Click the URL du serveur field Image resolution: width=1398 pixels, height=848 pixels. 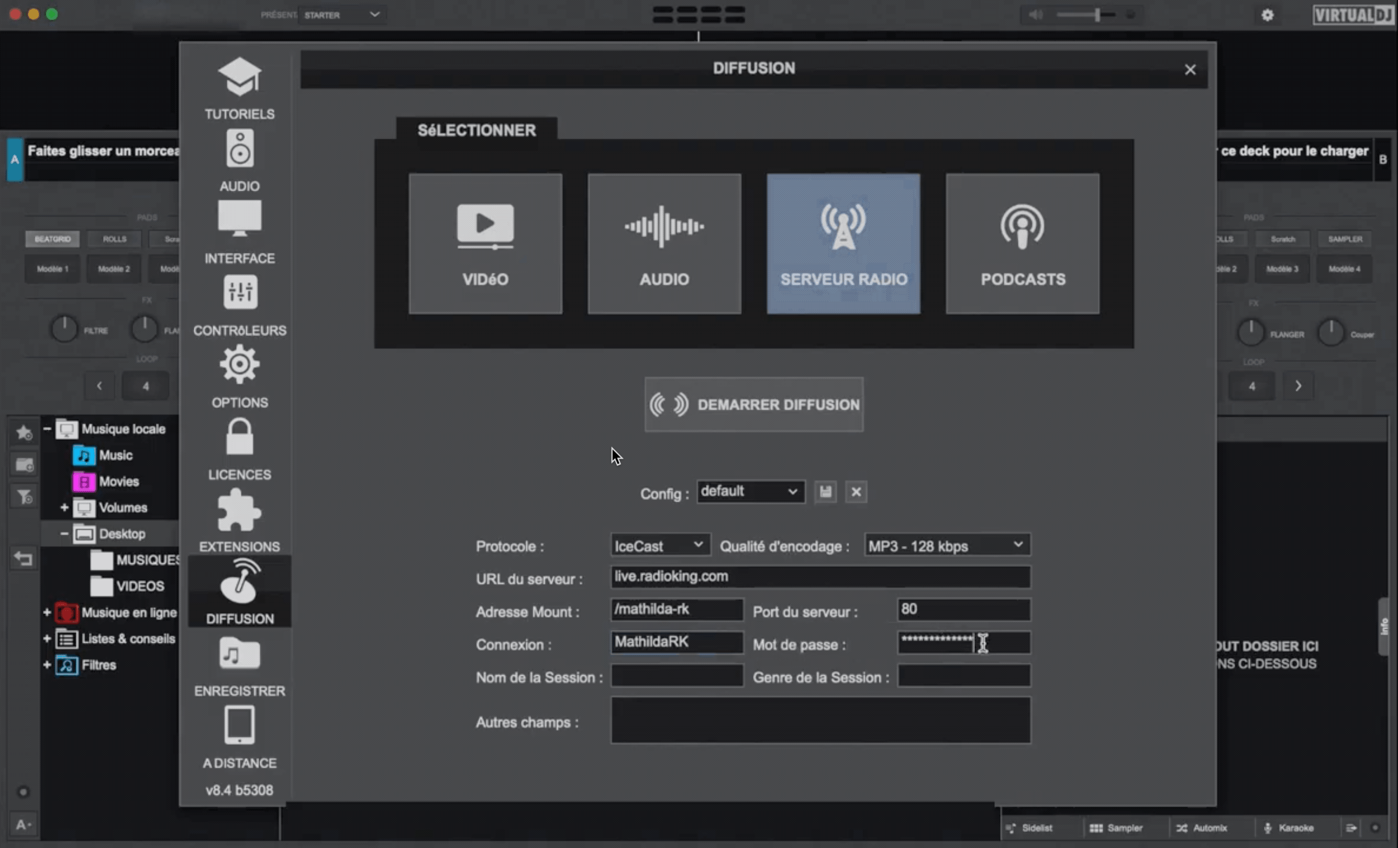[820, 577]
